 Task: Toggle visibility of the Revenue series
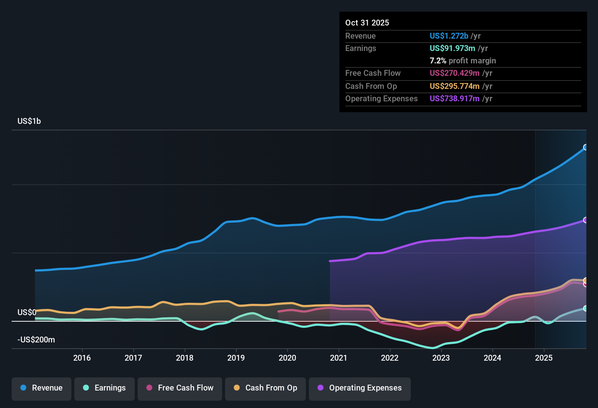click(x=41, y=388)
